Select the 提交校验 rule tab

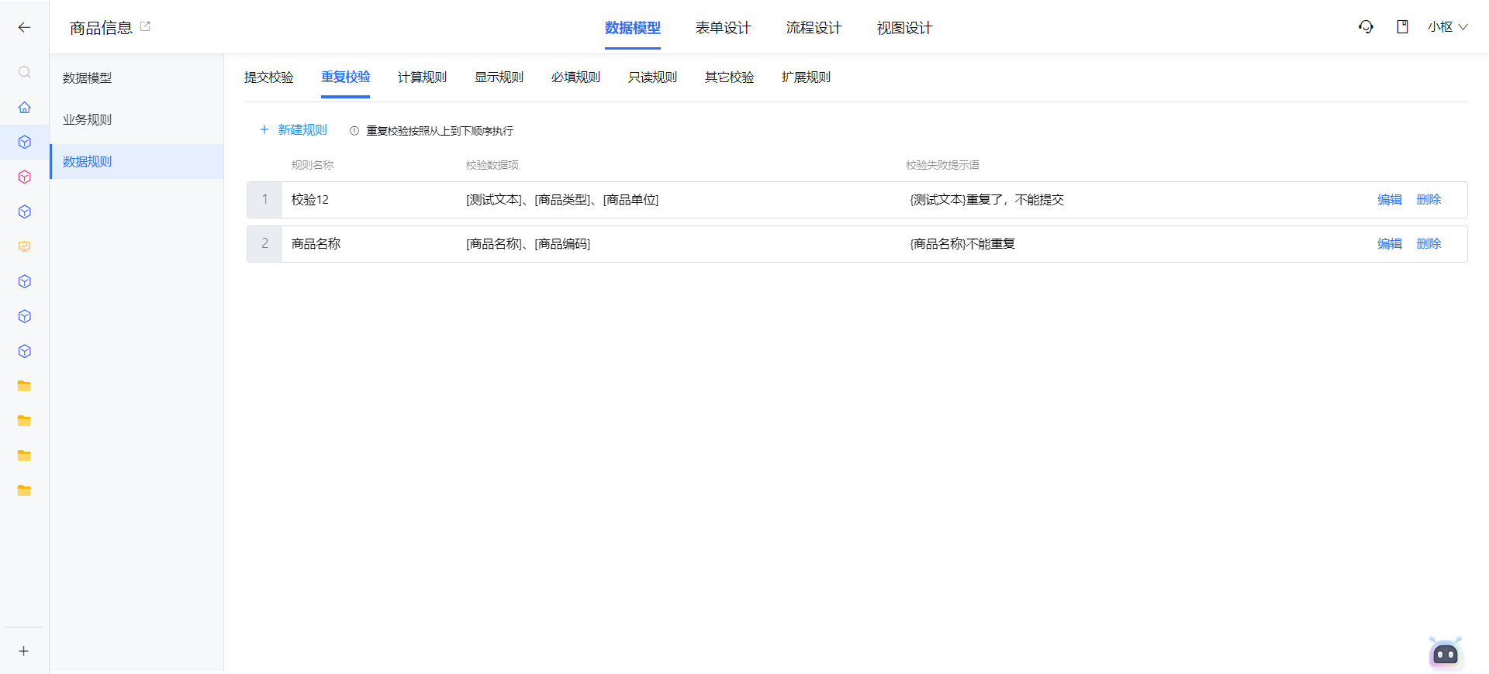(x=268, y=77)
